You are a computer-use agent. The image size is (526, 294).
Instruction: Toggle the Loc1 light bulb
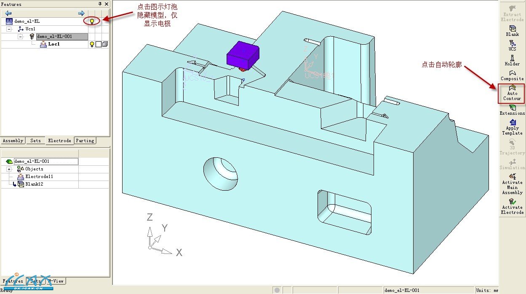(91, 44)
